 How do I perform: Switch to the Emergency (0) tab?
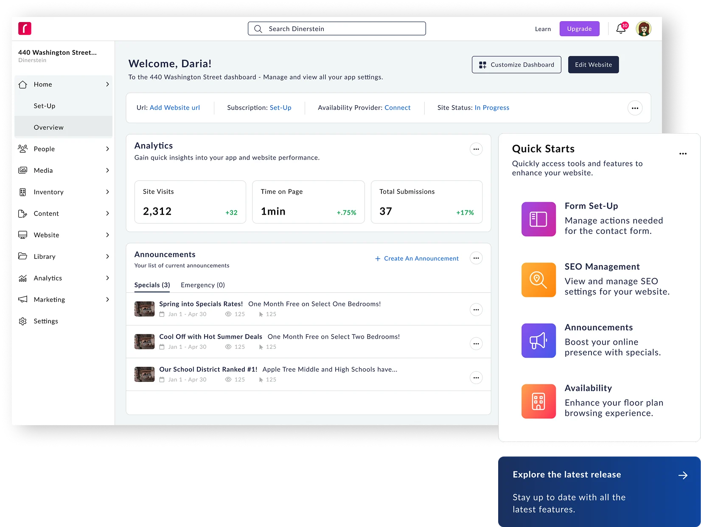click(203, 285)
